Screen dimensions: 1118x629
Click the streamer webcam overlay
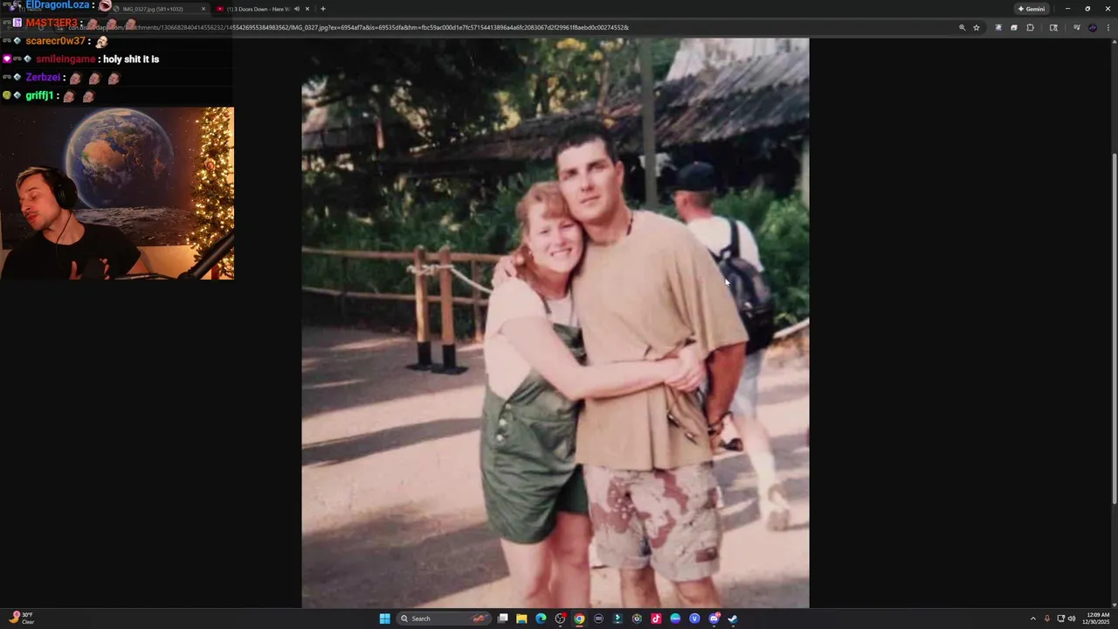(117, 193)
